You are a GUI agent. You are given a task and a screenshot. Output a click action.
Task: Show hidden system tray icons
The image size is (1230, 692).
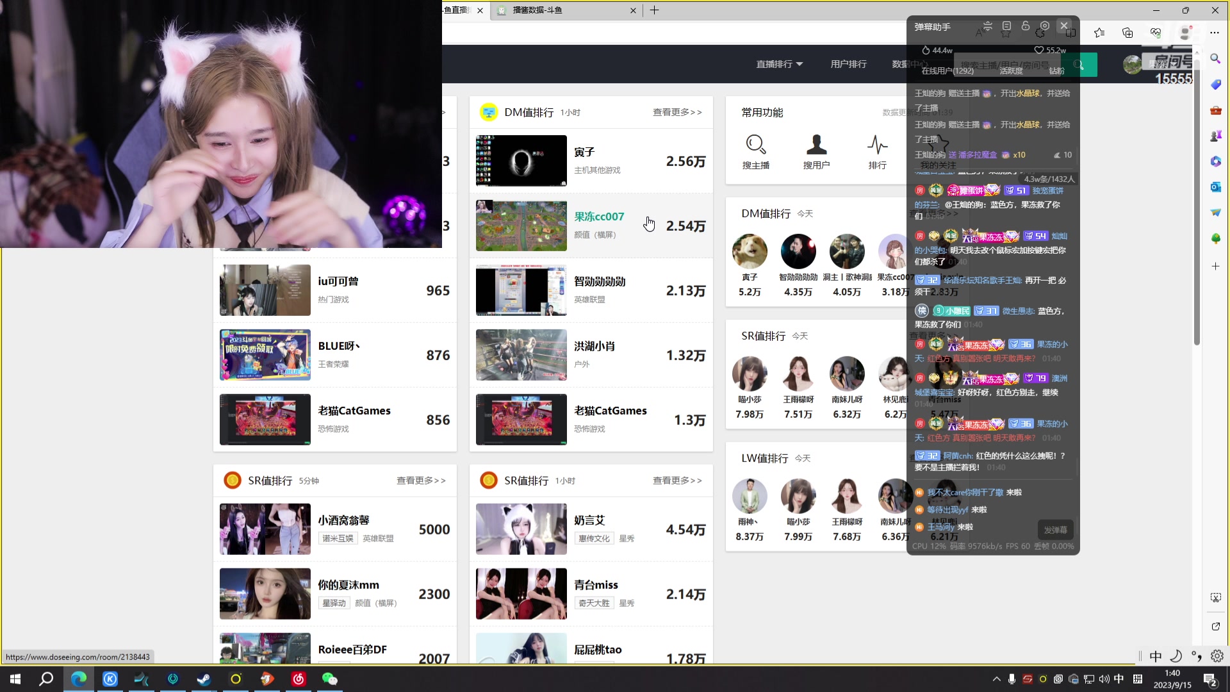[x=996, y=679]
